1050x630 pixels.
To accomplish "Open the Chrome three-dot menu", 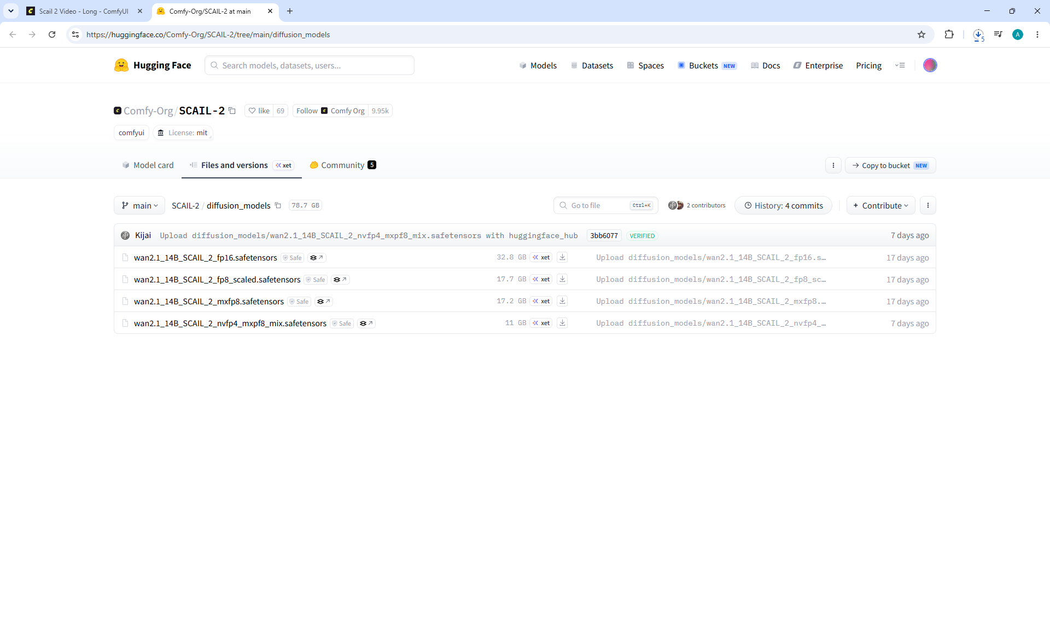I will tap(1037, 34).
